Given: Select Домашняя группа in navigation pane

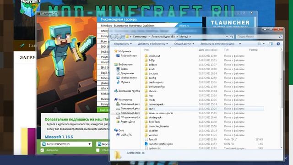Looking at the screenshot, I should pos(127,91).
